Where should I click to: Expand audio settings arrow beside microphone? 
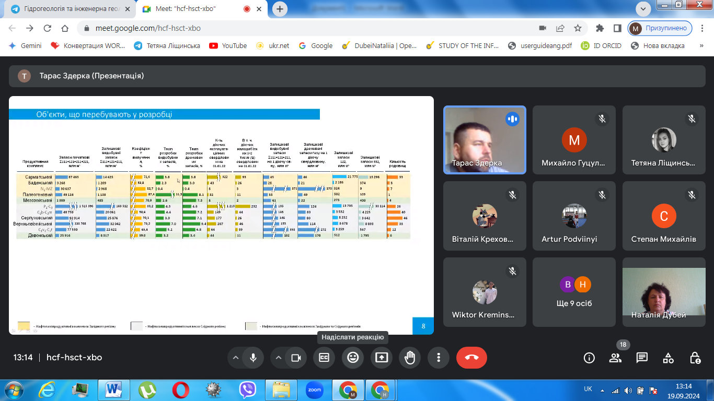(236, 358)
